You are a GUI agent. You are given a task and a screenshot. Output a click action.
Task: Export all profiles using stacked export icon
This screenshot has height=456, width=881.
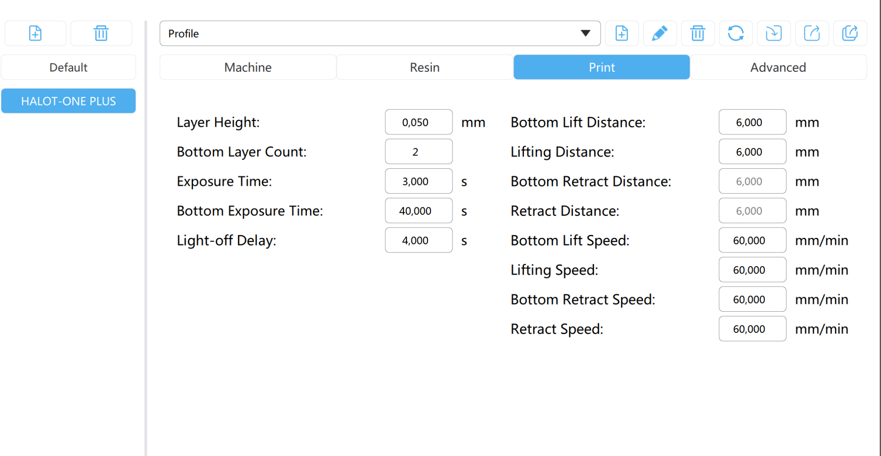(x=850, y=33)
